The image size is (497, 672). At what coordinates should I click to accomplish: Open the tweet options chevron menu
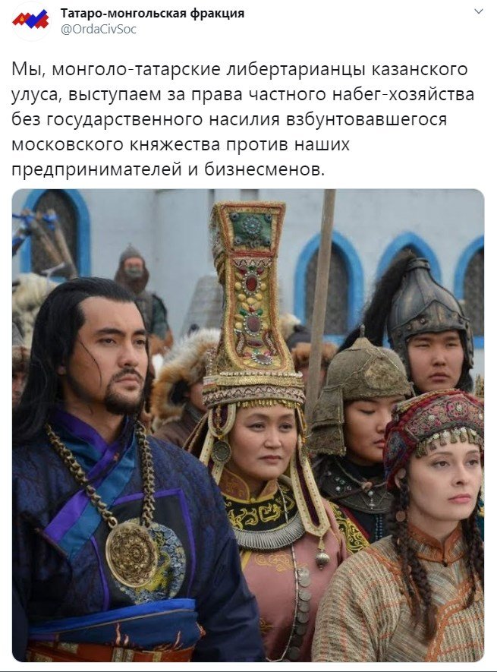tap(479, 11)
